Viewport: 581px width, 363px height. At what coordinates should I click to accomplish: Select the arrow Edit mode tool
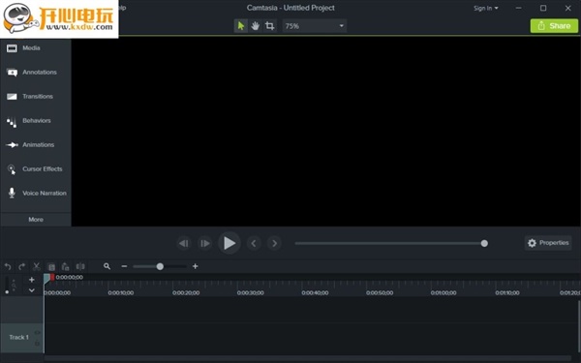(x=241, y=26)
